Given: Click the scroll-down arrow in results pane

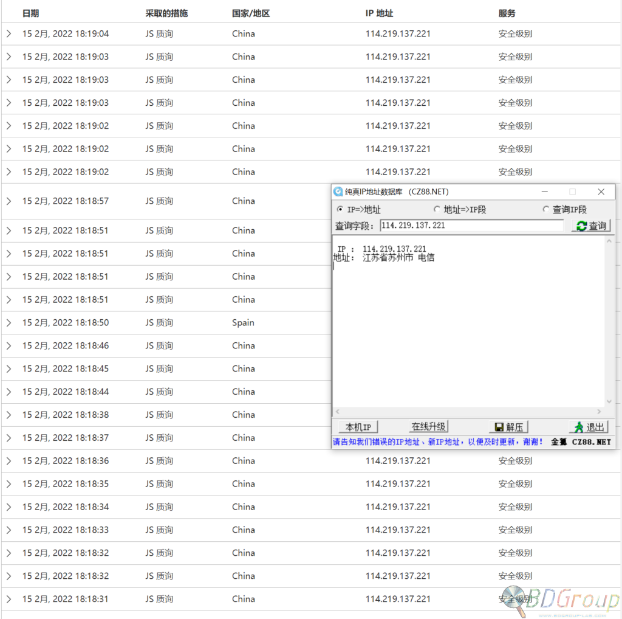Looking at the screenshot, I should tap(609, 401).
